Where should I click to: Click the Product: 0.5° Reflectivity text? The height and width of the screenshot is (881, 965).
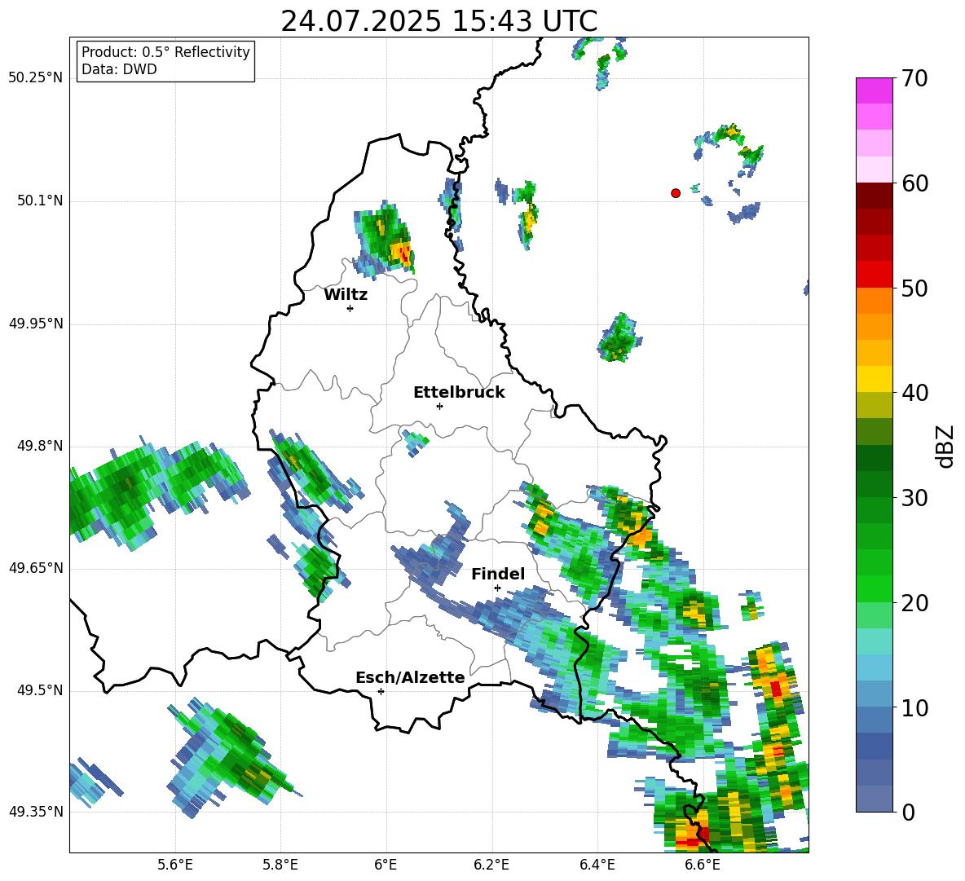[165, 52]
